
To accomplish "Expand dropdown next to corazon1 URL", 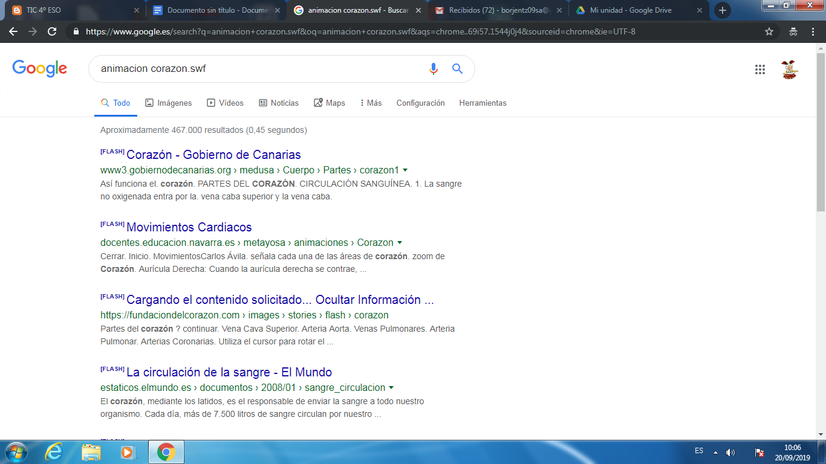I will click(x=405, y=170).
